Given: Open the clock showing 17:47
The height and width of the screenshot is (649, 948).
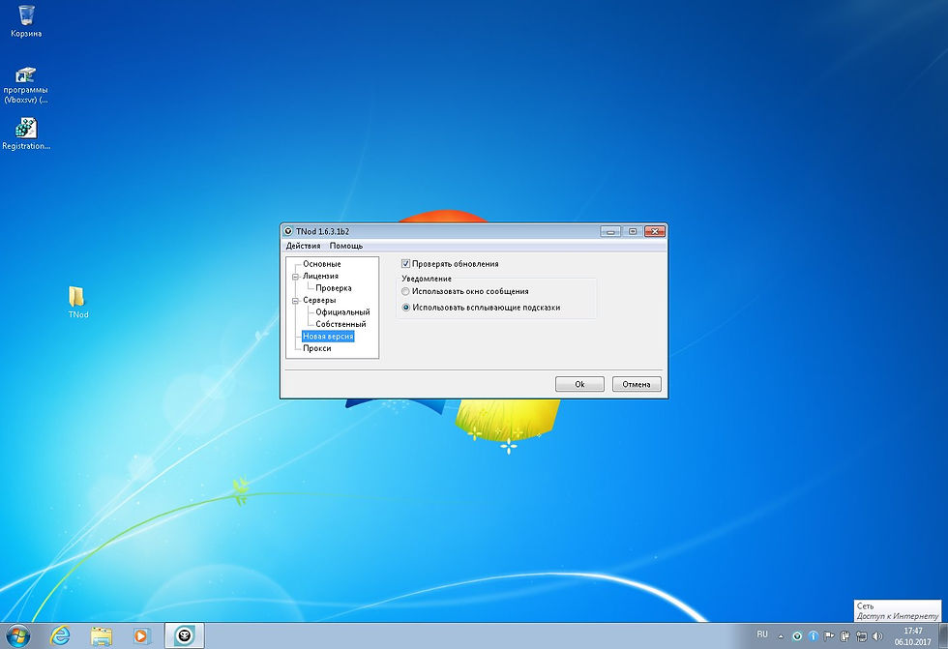Looking at the screenshot, I should click(913, 636).
